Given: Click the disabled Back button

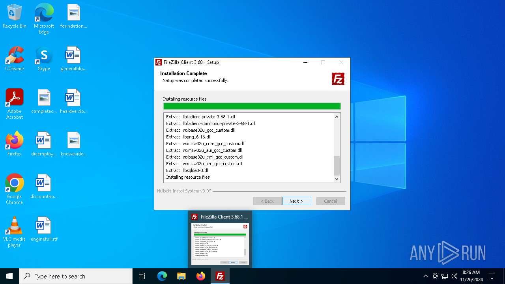Looking at the screenshot, I should click(267, 201).
